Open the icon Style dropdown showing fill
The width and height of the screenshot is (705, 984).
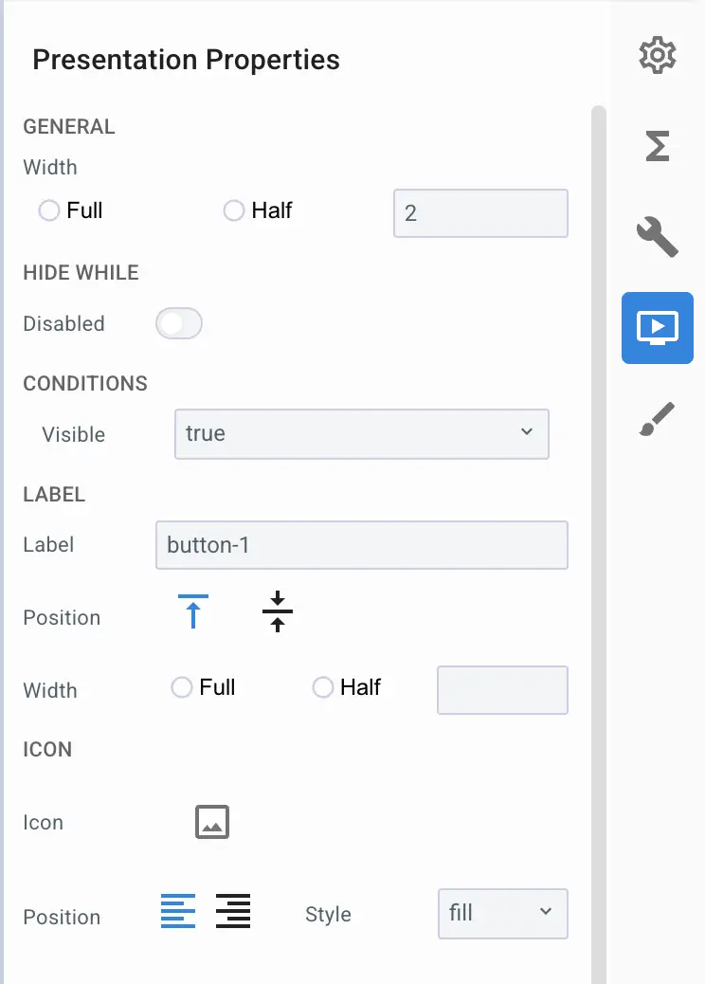502,913
